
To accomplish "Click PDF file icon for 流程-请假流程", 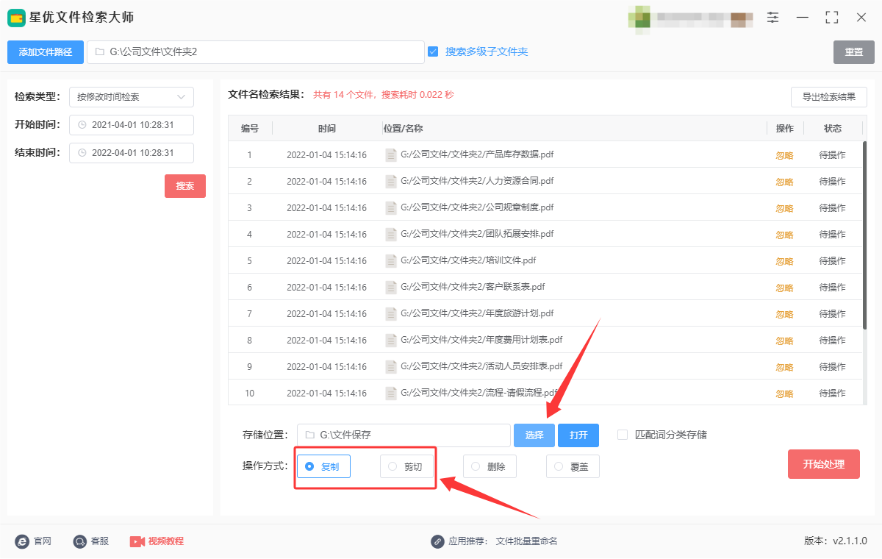I will tap(391, 394).
